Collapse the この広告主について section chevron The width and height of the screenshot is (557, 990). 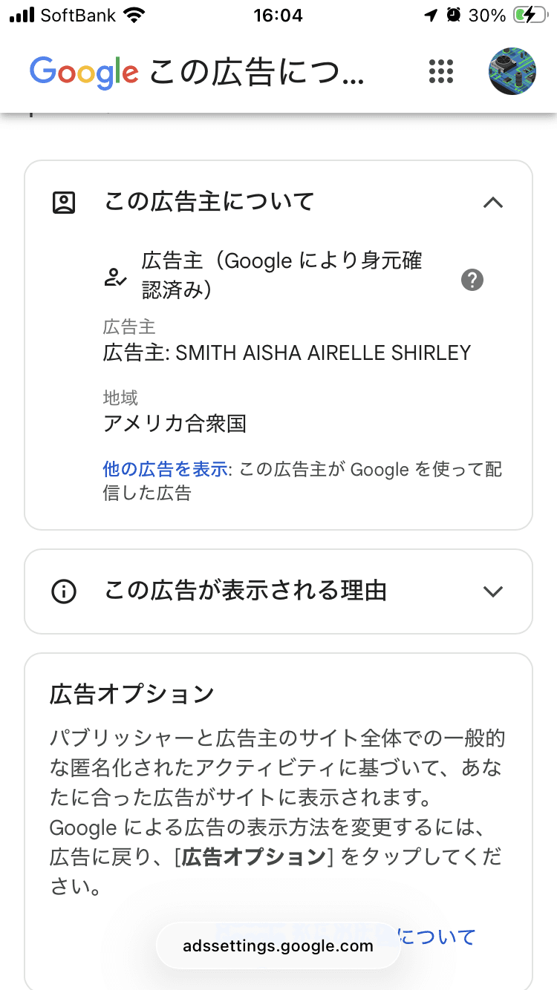(493, 203)
